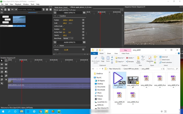Click Invert selection in Explorer ribbon

[166, 63]
